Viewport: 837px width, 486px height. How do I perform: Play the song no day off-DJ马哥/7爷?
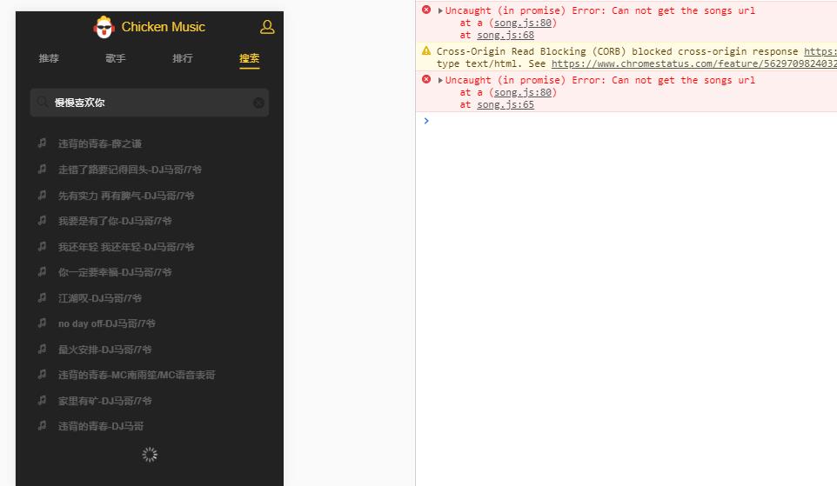click(107, 323)
